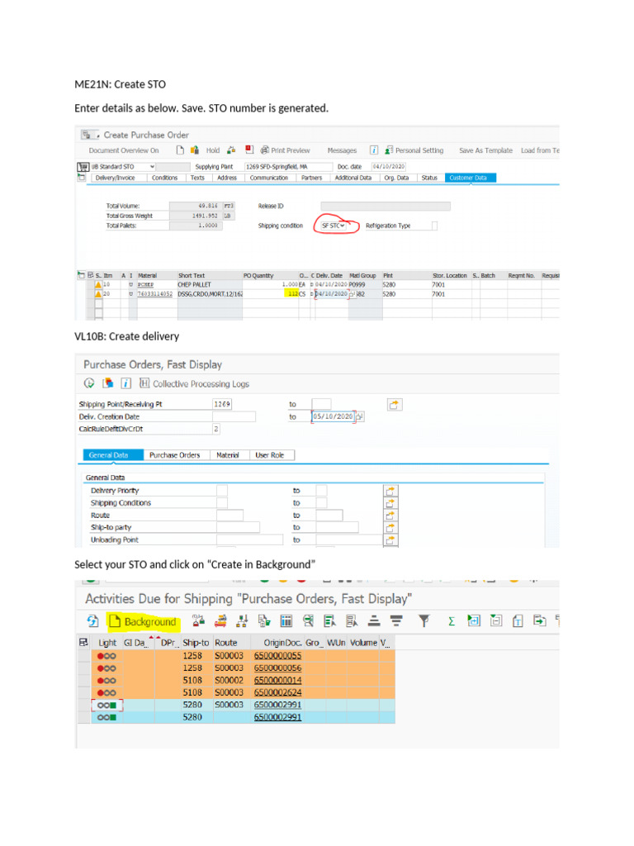This screenshot has height=846, width=634.
Task: Switch to the Conditions tab
Action: click(164, 178)
